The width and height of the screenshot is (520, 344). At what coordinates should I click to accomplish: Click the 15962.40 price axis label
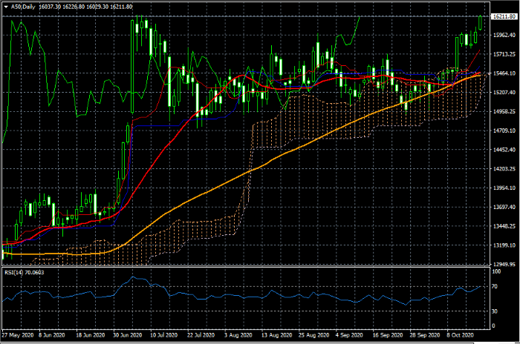click(x=504, y=35)
